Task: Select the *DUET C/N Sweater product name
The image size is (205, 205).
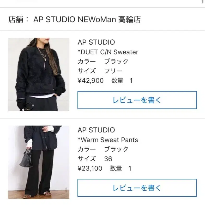Action: [x=108, y=52]
